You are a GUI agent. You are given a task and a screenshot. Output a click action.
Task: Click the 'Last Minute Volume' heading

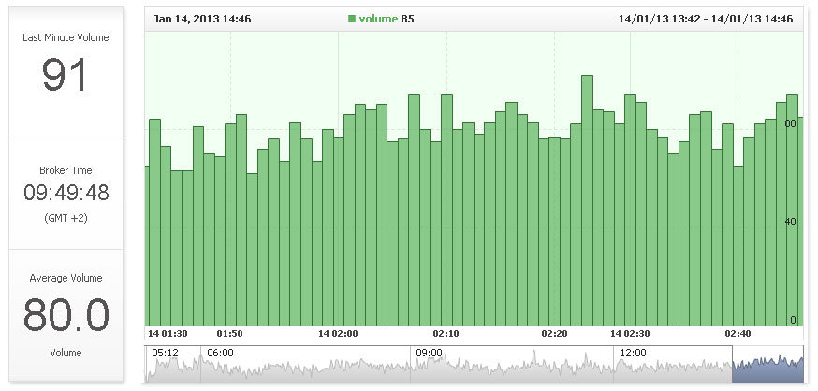tap(66, 37)
